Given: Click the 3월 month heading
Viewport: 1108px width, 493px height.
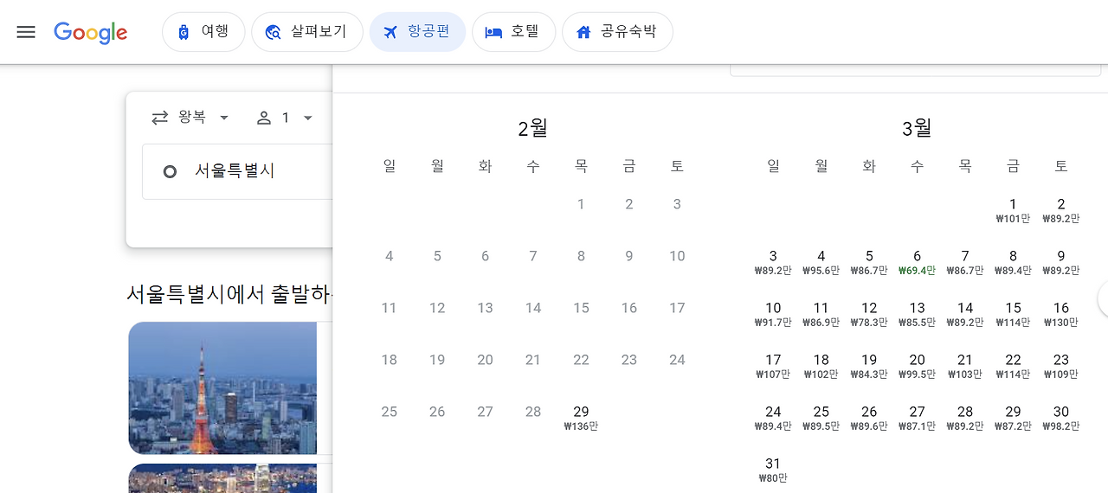Looking at the screenshot, I should 917,129.
